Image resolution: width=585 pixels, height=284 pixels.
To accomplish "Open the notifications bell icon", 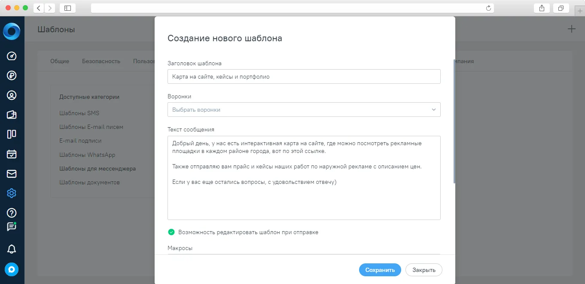I will [12, 249].
